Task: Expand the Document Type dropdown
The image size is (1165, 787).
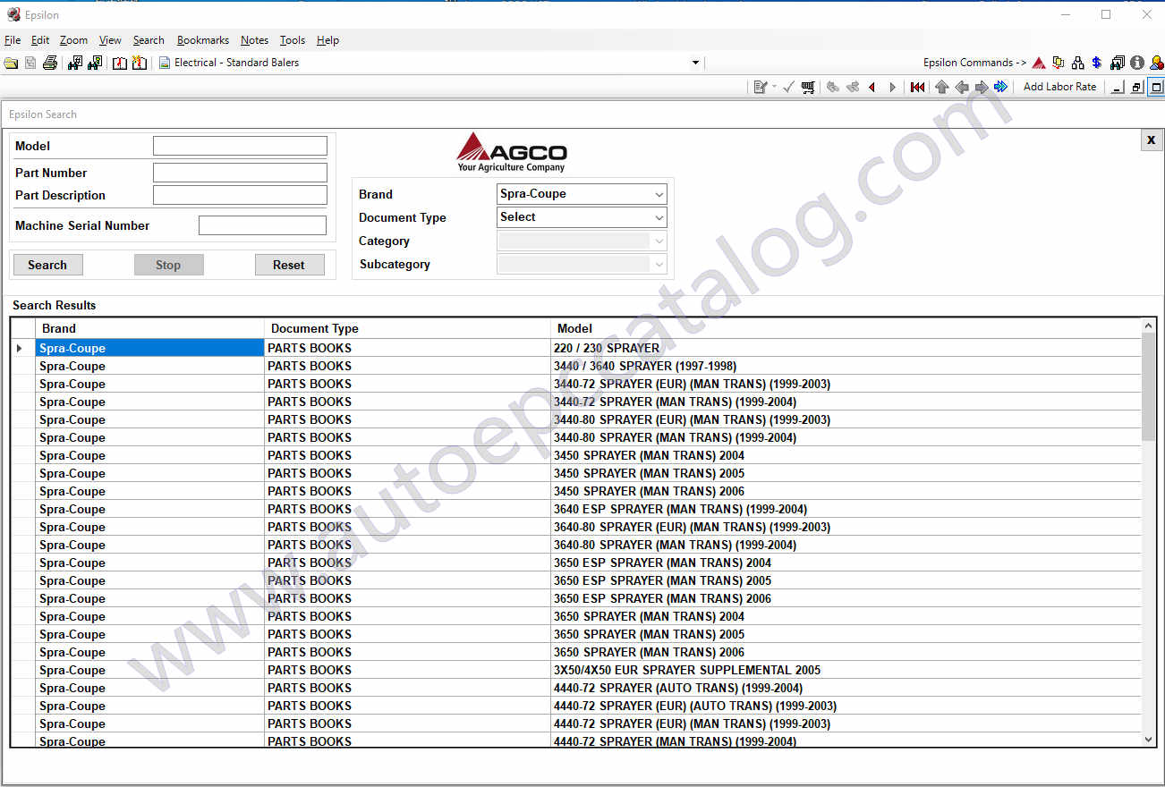Action: pos(659,217)
